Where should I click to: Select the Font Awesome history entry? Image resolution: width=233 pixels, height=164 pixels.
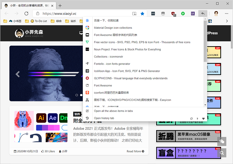point(103,85)
